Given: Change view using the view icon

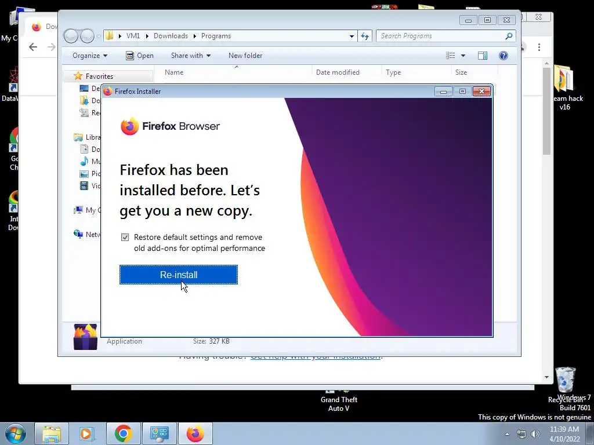Looking at the screenshot, I should 450,56.
